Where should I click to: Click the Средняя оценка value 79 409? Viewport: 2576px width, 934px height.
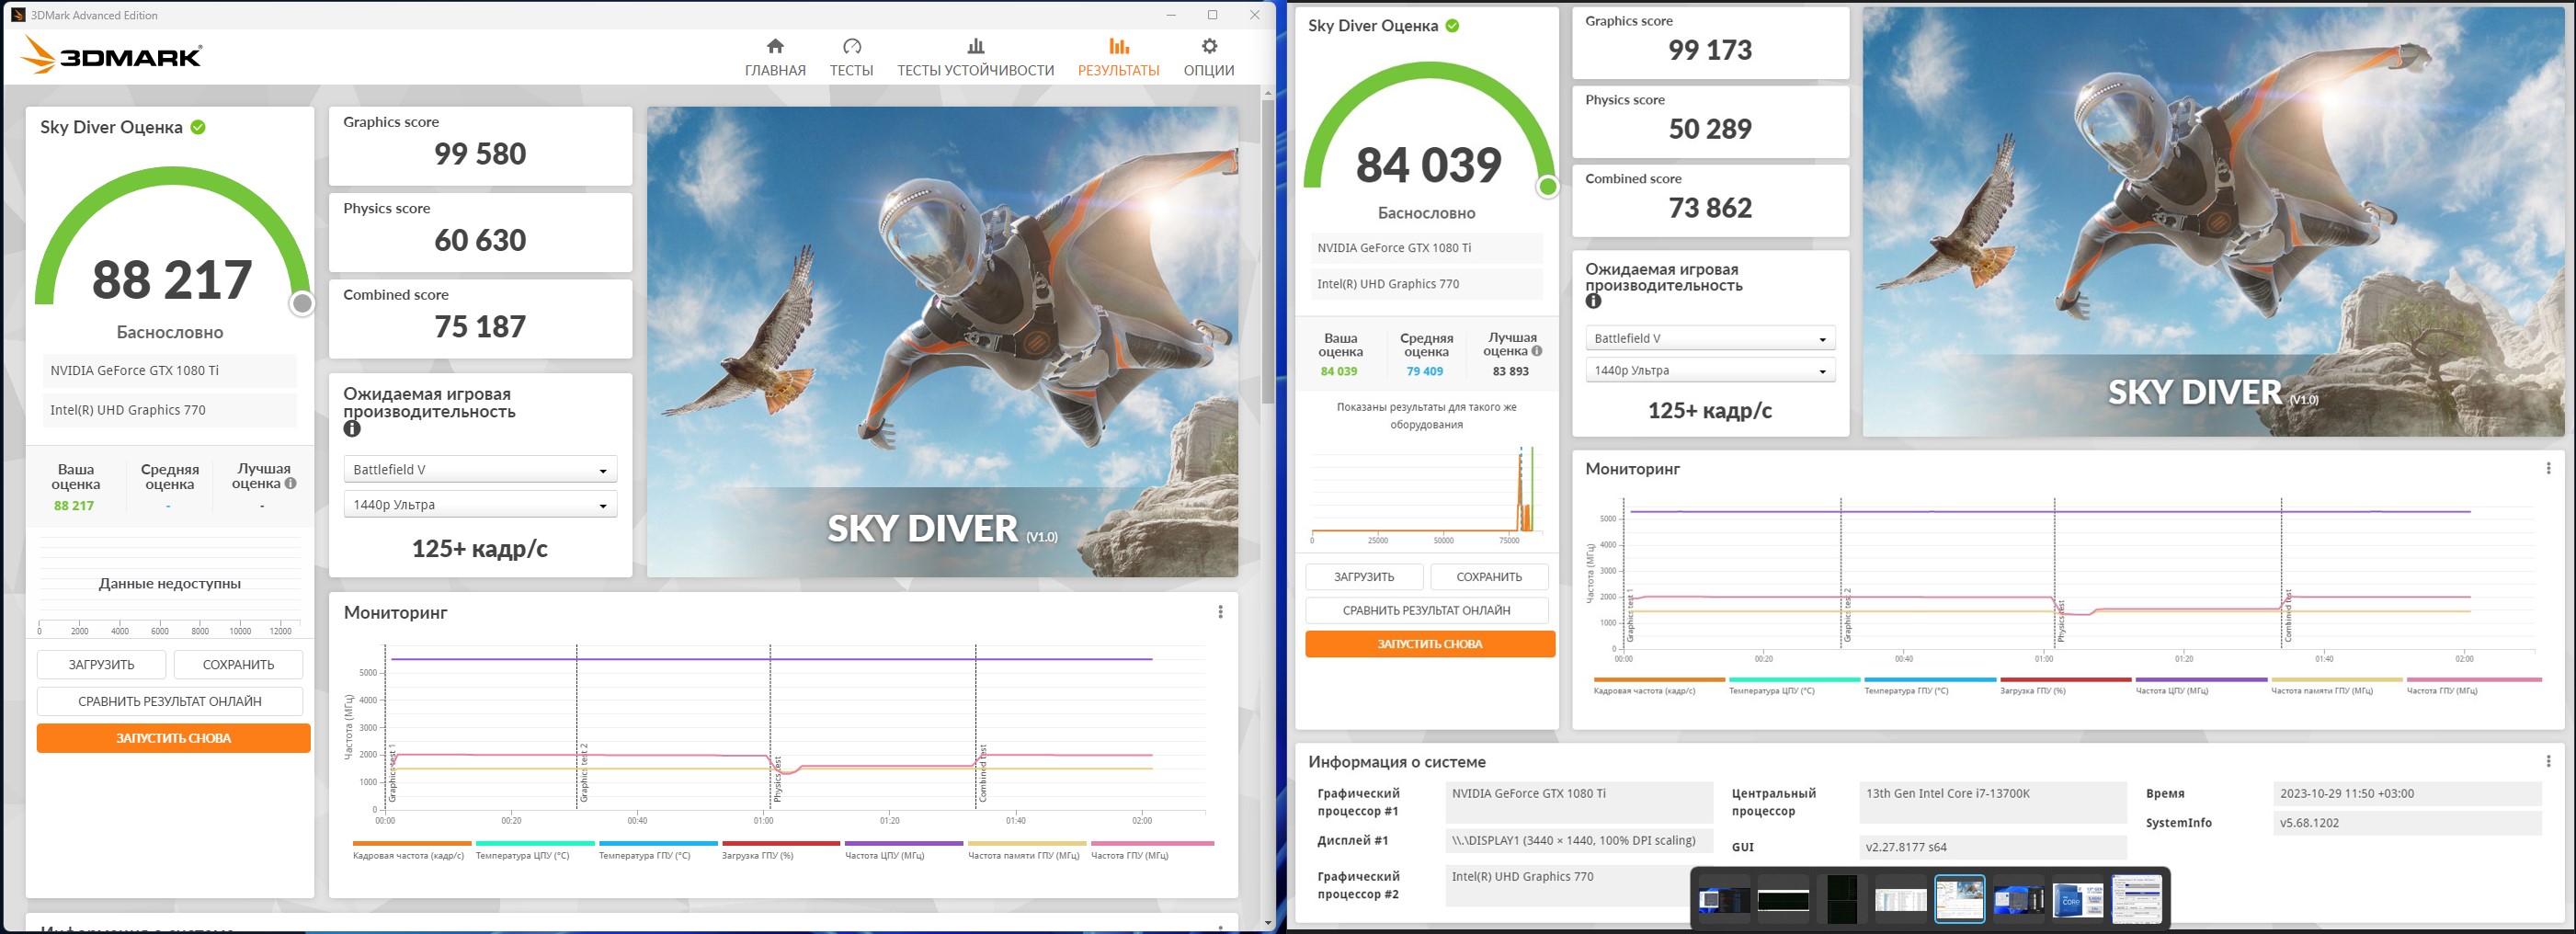1424,371
